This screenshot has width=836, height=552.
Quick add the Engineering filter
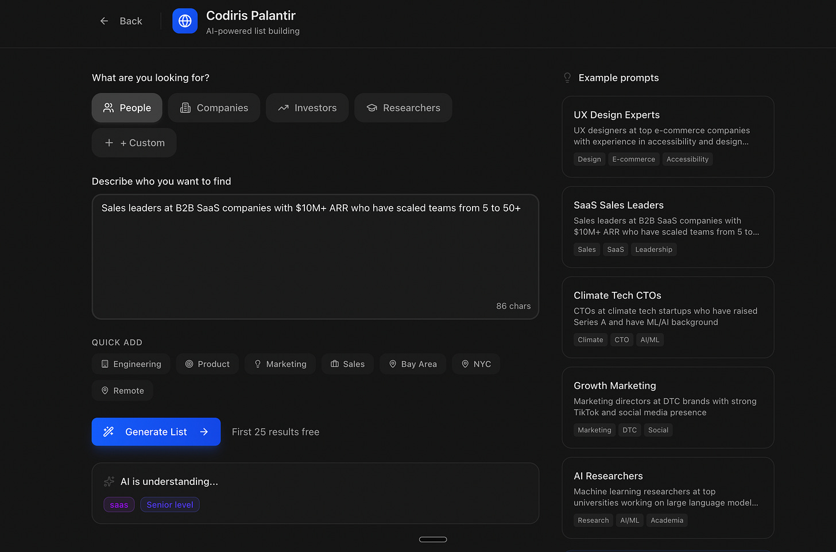tap(131, 364)
